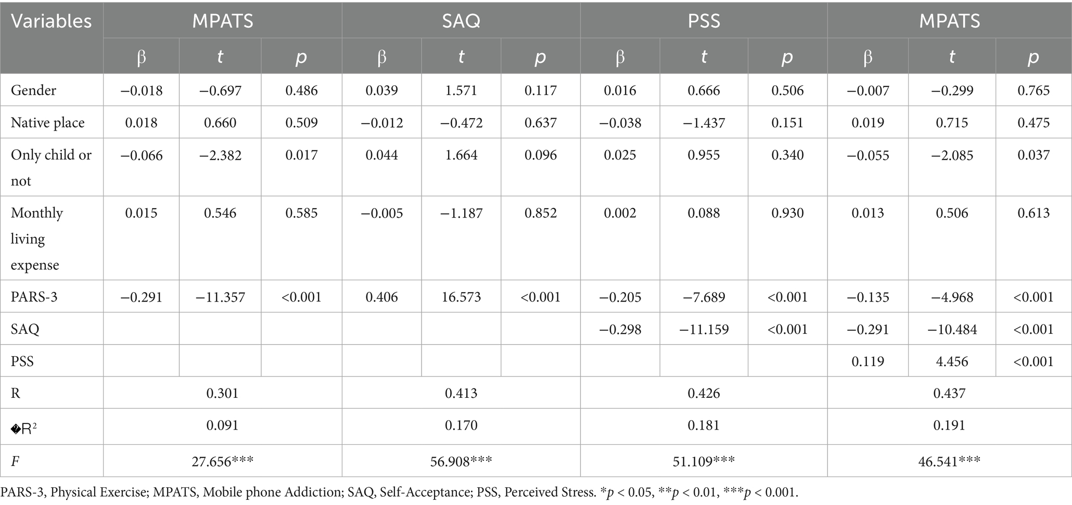Screen dimensions: 1072x505
Task: Click the abbreviations footnote below the table
Action: [399, 493]
